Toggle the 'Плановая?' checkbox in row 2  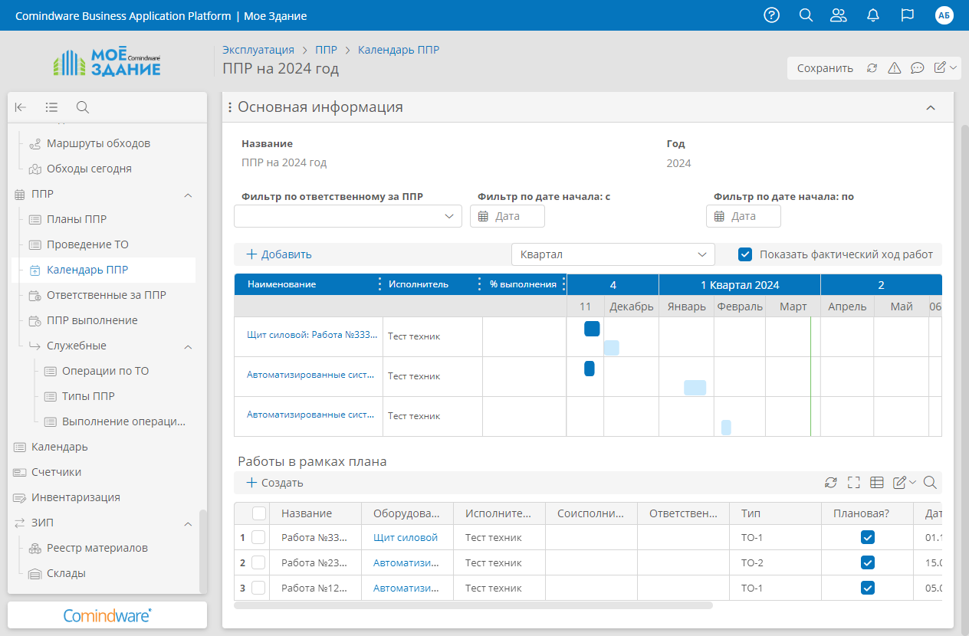pos(867,563)
